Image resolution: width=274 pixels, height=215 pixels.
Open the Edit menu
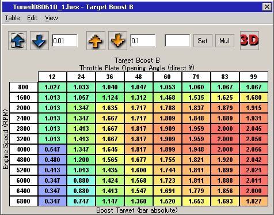click(32, 18)
